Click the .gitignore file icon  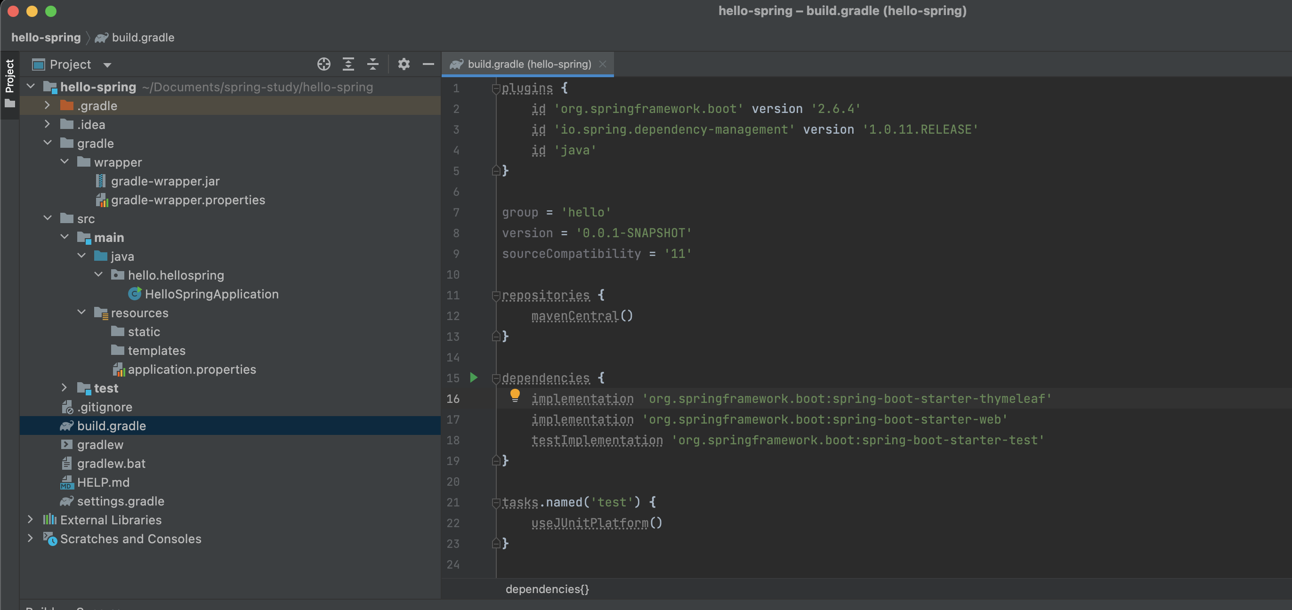point(67,407)
